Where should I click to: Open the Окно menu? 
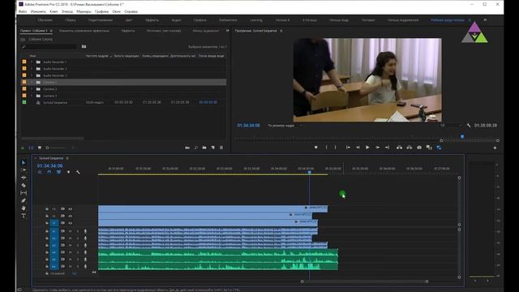[x=116, y=11]
